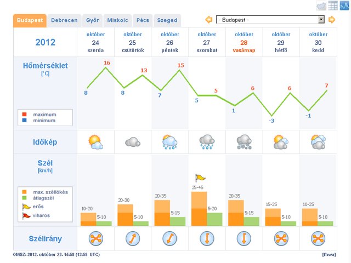Open the Szeged city tab
The image size is (351, 263).
click(x=167, y=20)
